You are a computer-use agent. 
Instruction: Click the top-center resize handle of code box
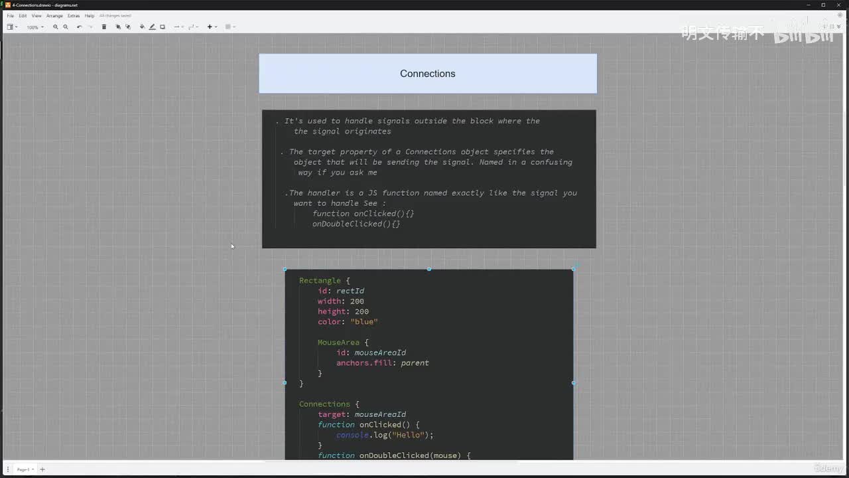click(429, 269)
